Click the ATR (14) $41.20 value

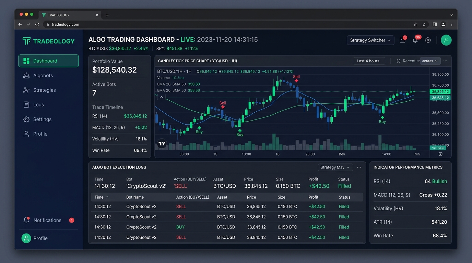[439, 222]
